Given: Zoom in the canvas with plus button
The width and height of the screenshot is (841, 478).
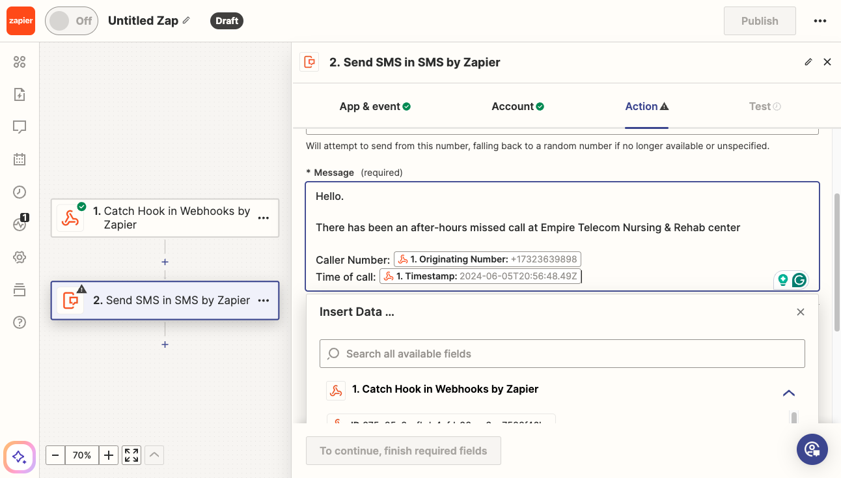Looking at the screenshot, I should tap(109, 455).
